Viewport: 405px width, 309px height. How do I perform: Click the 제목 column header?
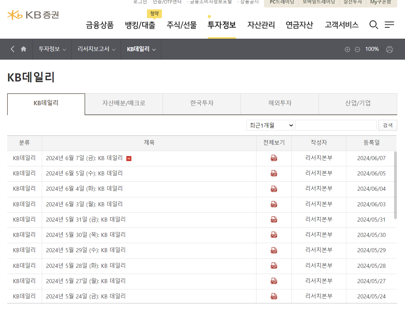(x=149, y=143)
